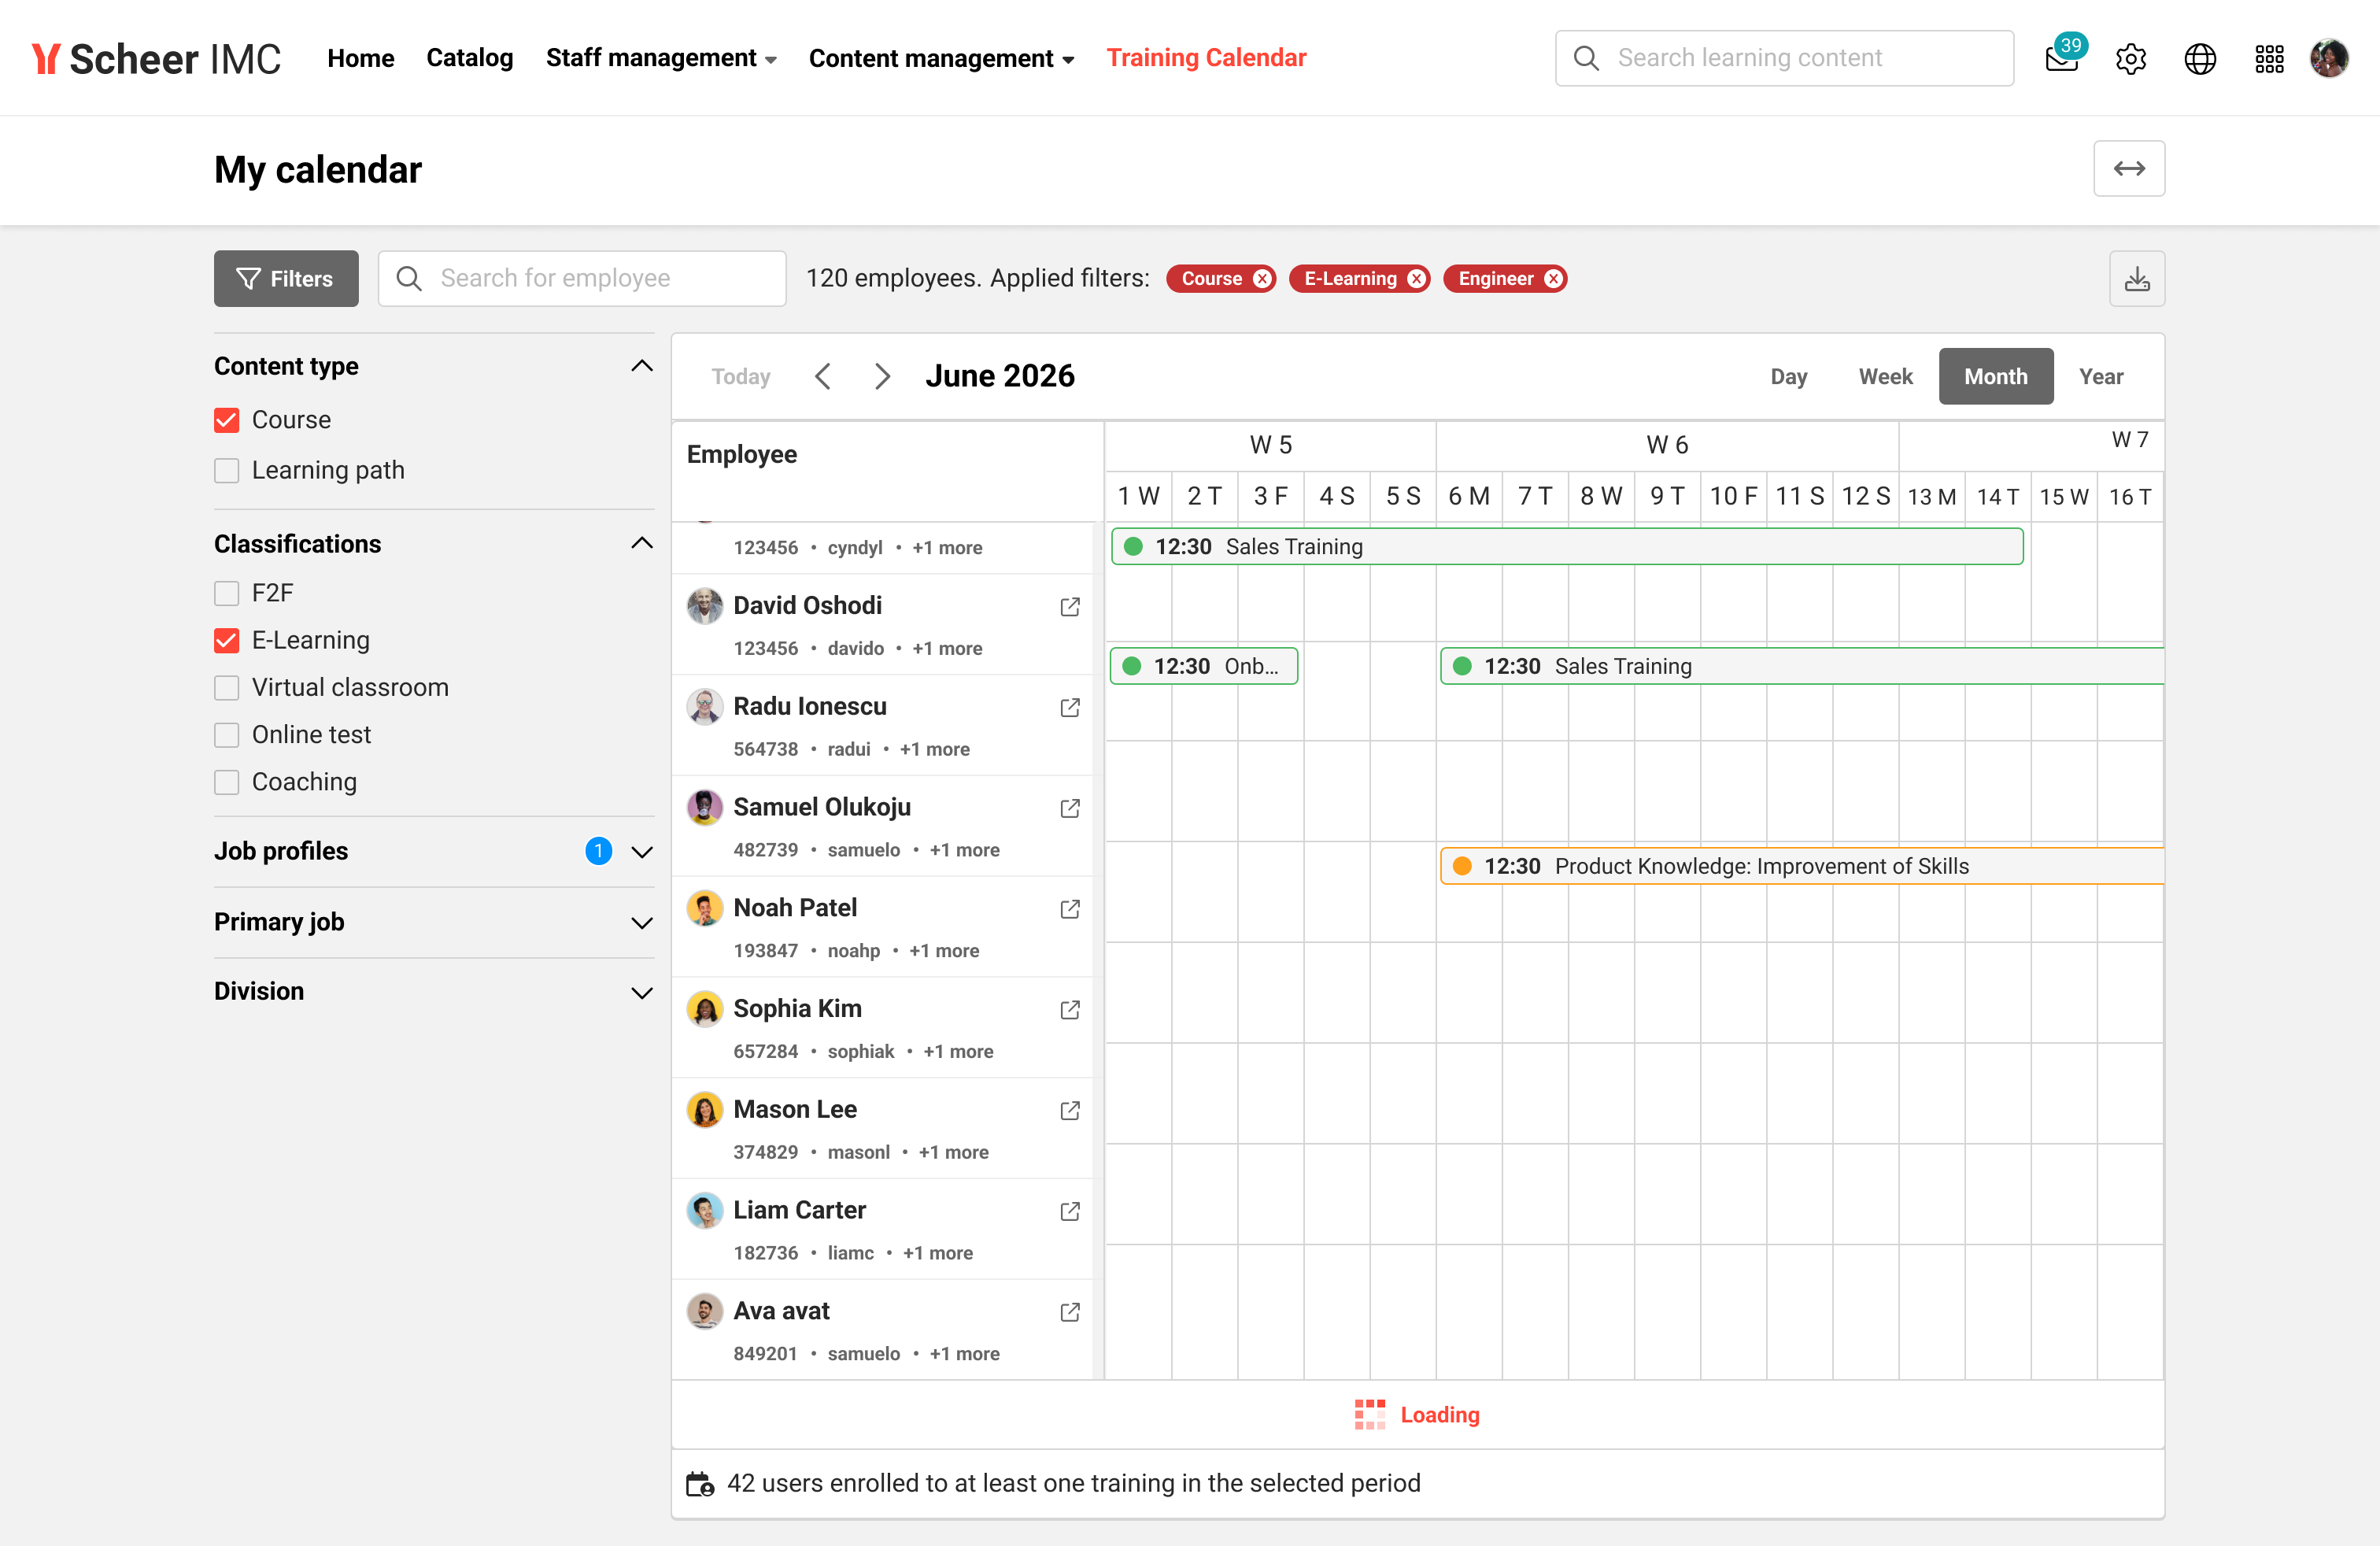2380x1546 pixels.
Task: Switch to the Day view
Action: coord(1788,377)
